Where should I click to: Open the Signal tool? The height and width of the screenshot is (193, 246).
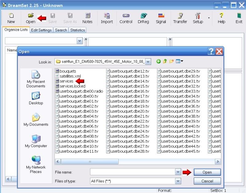click(x=161, y=18)
